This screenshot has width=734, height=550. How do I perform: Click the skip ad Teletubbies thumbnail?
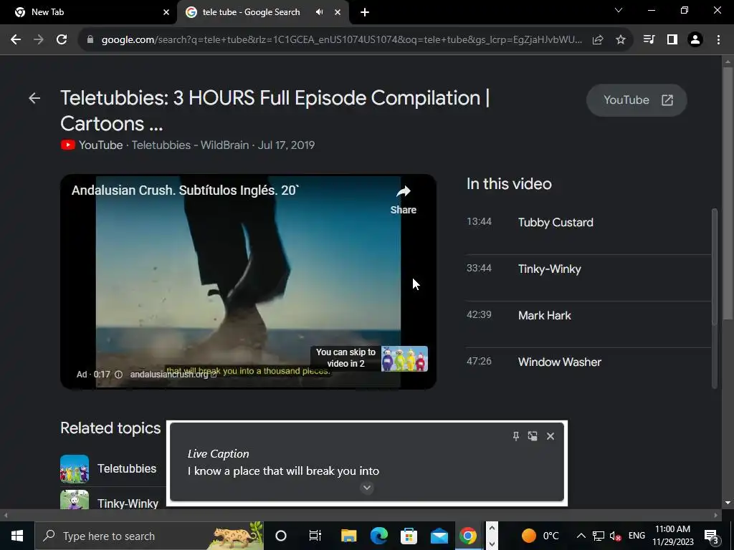(x=404, y=359)
